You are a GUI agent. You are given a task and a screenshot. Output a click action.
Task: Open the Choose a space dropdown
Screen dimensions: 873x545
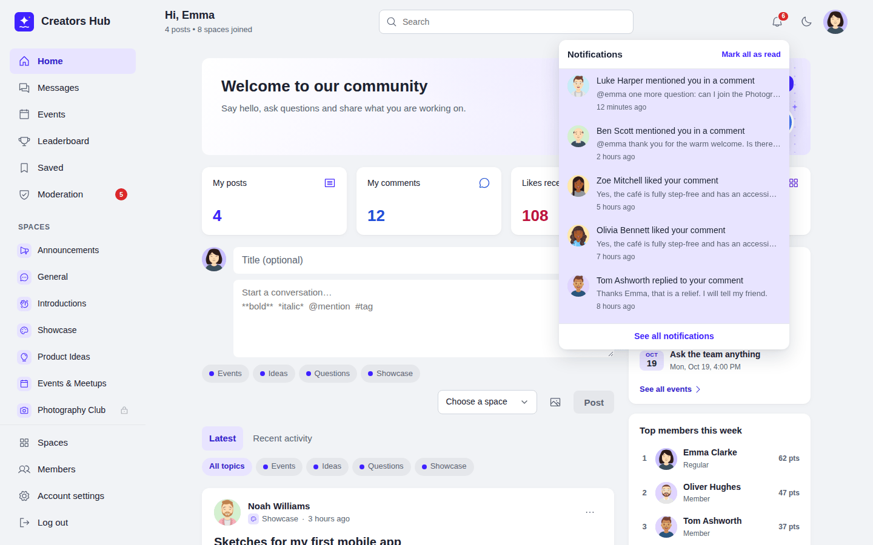pos(487,402)
